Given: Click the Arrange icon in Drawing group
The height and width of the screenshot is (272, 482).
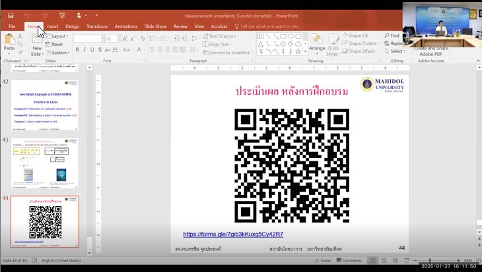Looking at the screenshot, I should [317, 41].
